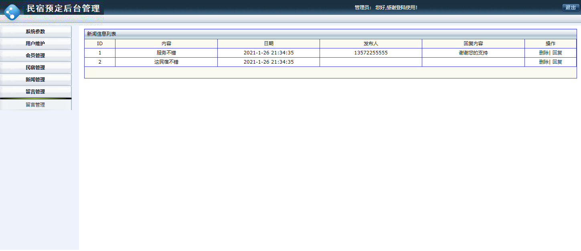Delete the message 服务不错
Image resolution: width=581 pixels, height=251 pixels.
(x=544, y=53)
